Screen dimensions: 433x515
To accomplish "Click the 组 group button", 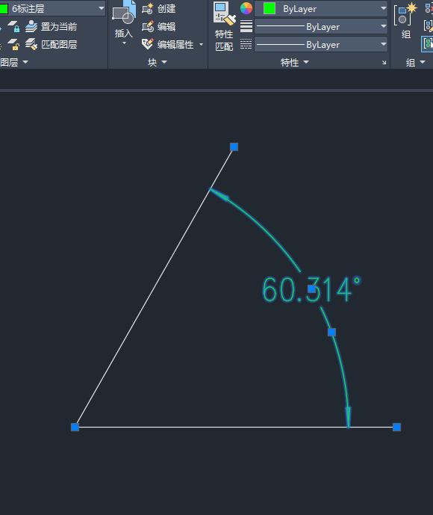I will tap(406, 20).
